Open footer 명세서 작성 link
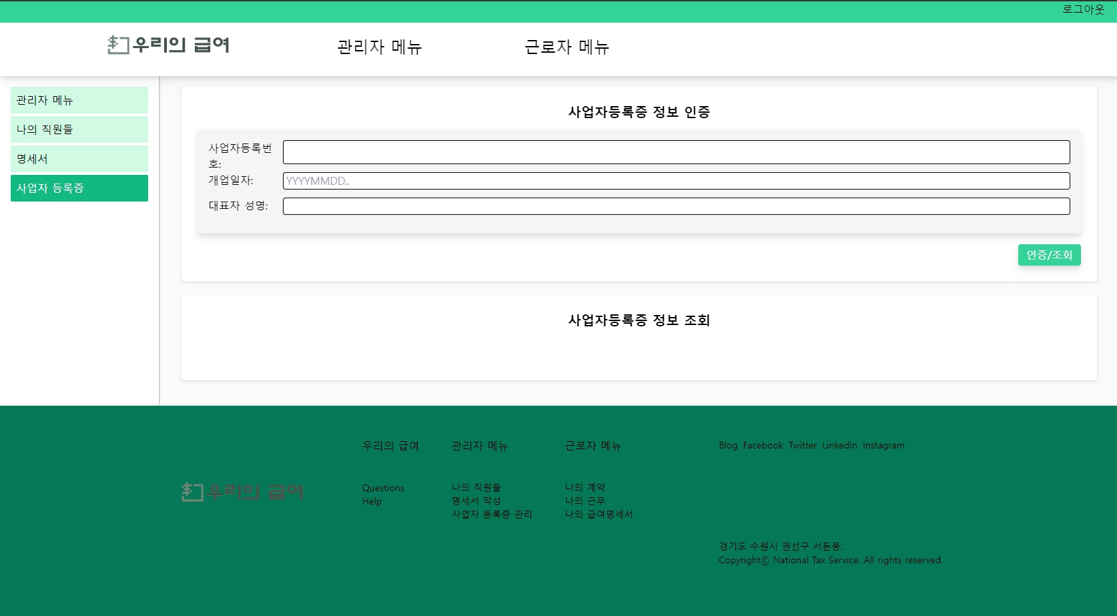 (x=476, y=501)
